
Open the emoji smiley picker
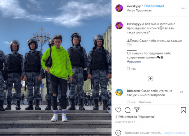point(118,133)
